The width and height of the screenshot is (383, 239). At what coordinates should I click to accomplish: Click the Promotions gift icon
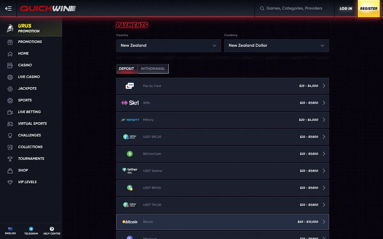click(10, 42)
